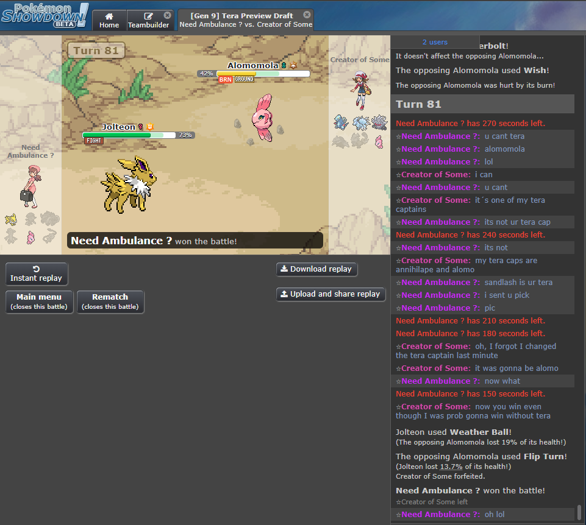Click the Creator of Some name label above its avatar

click(x=360, y=60)
